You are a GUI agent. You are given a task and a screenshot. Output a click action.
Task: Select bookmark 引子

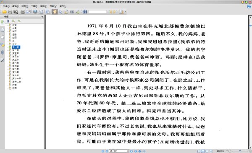14,44
